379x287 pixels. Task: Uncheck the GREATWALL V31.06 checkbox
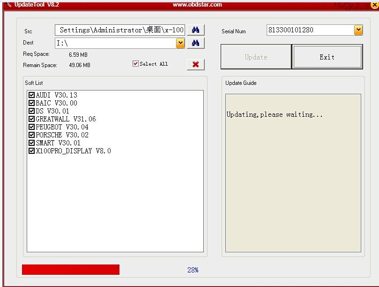click(x=32, y=119)
